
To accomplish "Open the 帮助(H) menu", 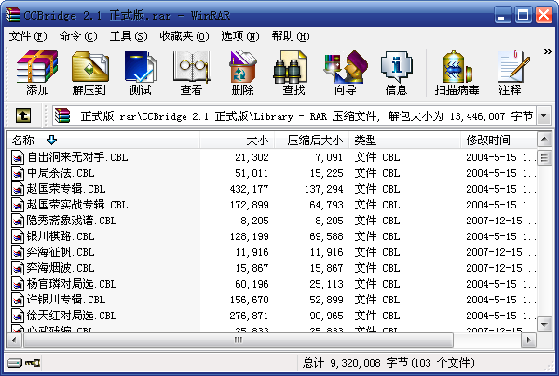I will (x=291, y=36).
